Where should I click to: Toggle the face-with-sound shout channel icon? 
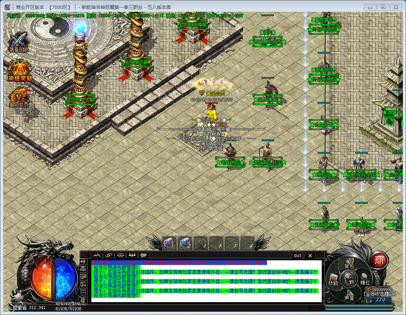[83, 285]
